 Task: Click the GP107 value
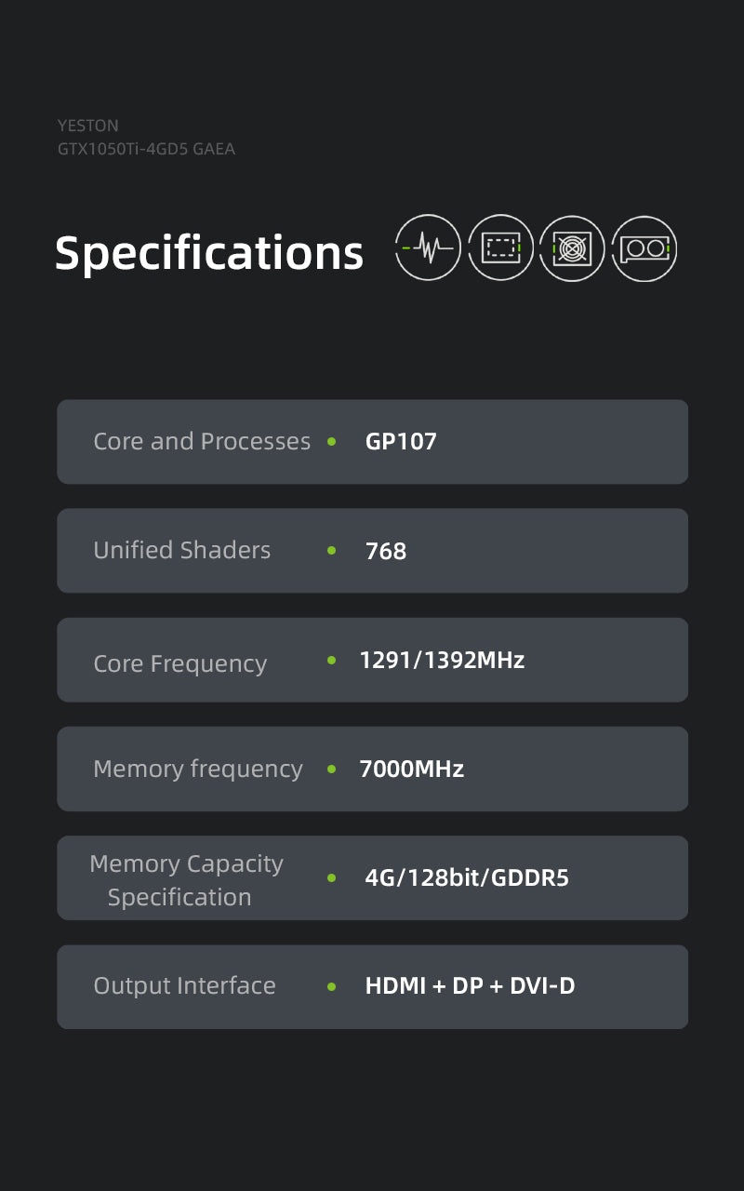[x=401, y=442]
